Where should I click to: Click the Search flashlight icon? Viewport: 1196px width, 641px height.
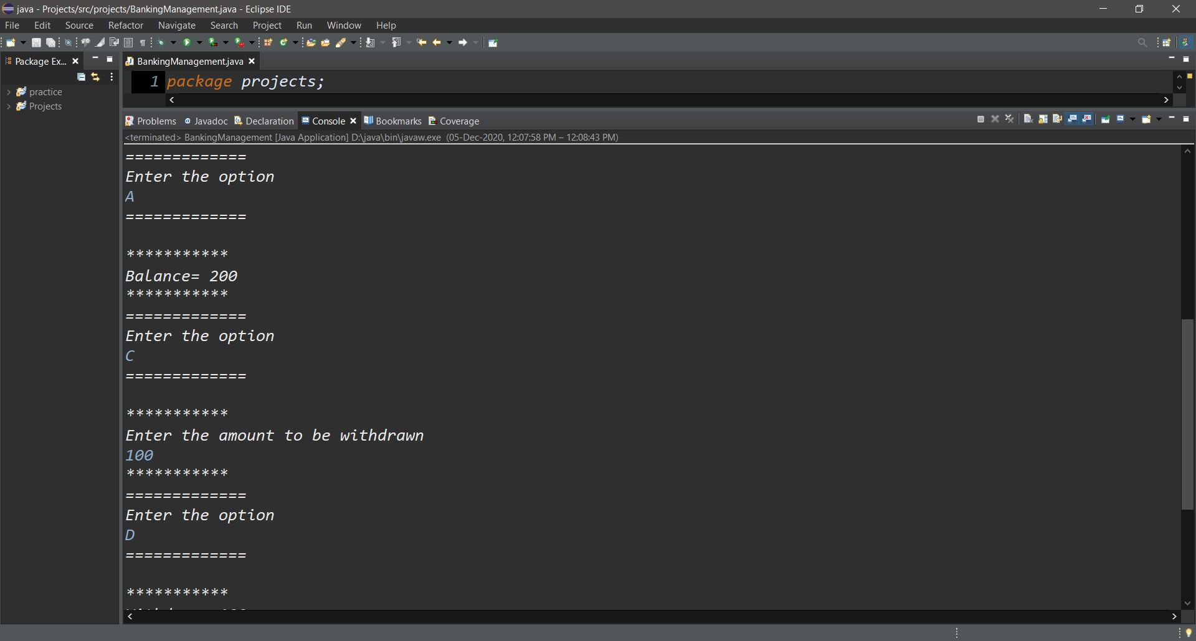pos(341,42)
